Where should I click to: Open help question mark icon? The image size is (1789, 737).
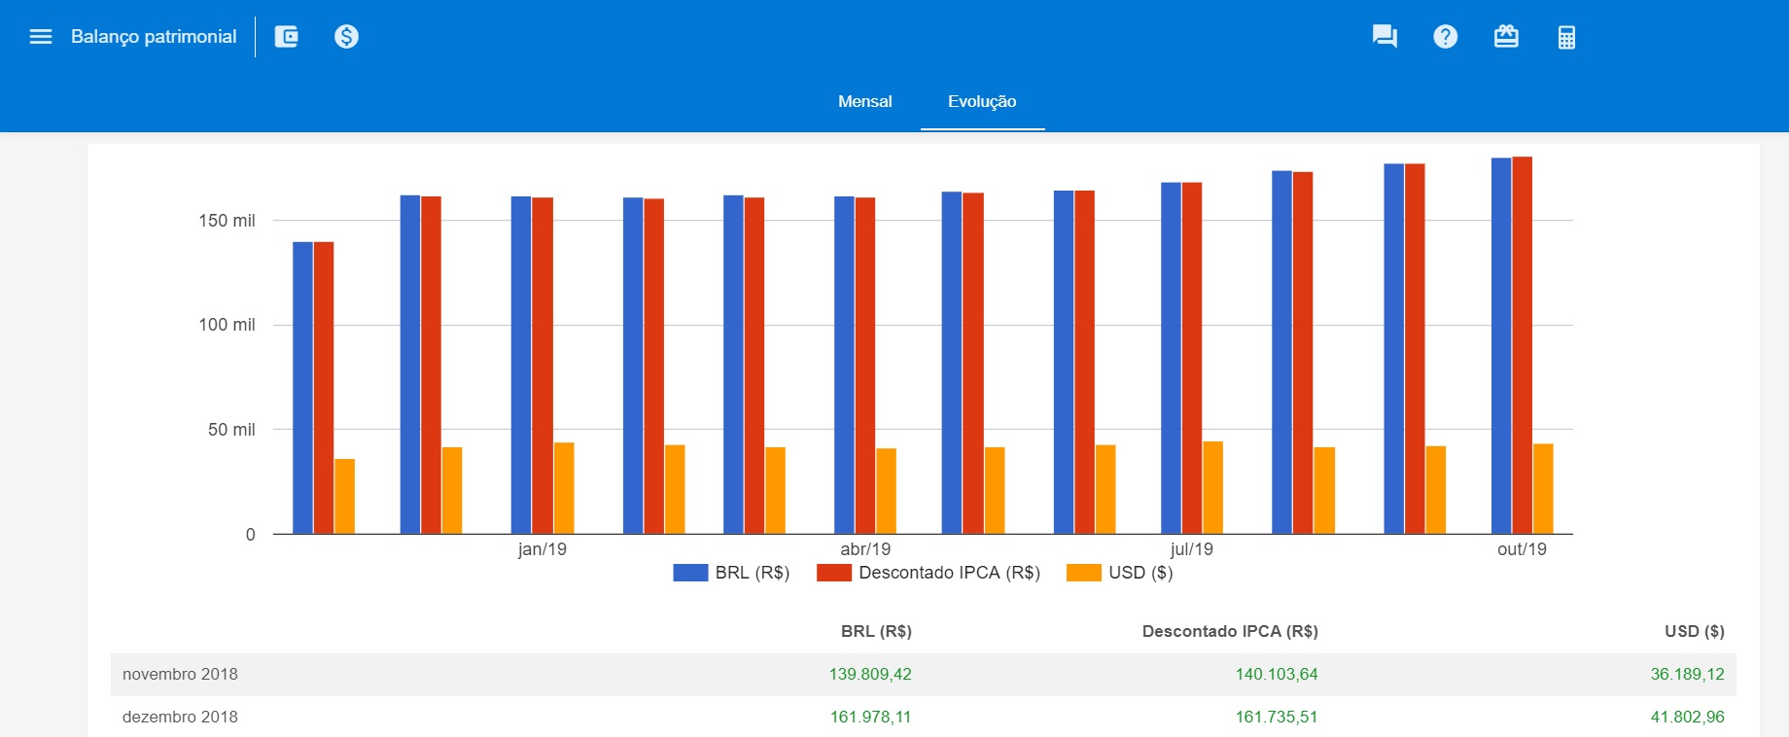click(x=1445, y=37)
